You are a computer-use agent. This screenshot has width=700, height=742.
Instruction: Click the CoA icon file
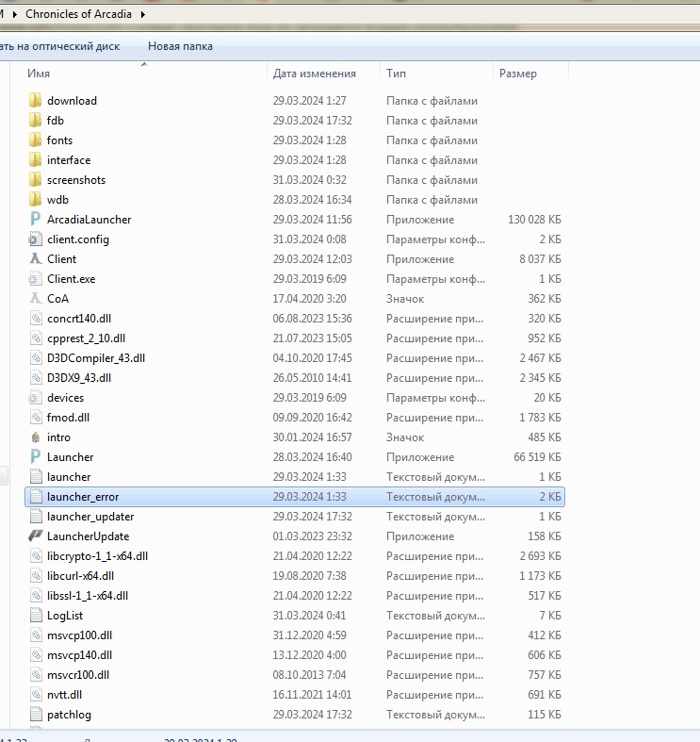click(x=36, y=299)
